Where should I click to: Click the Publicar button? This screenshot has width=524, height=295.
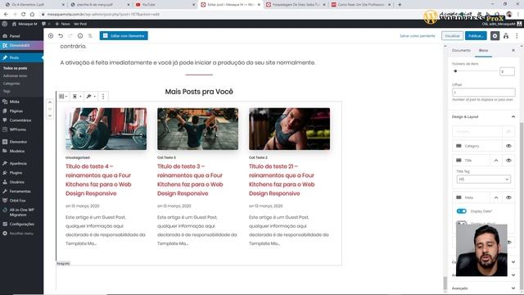click(x=476, y=36)
